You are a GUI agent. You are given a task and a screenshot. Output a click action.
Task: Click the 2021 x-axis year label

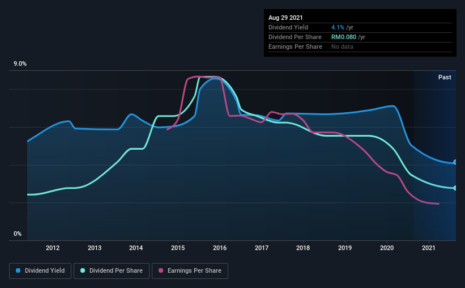tap(429, 248)
